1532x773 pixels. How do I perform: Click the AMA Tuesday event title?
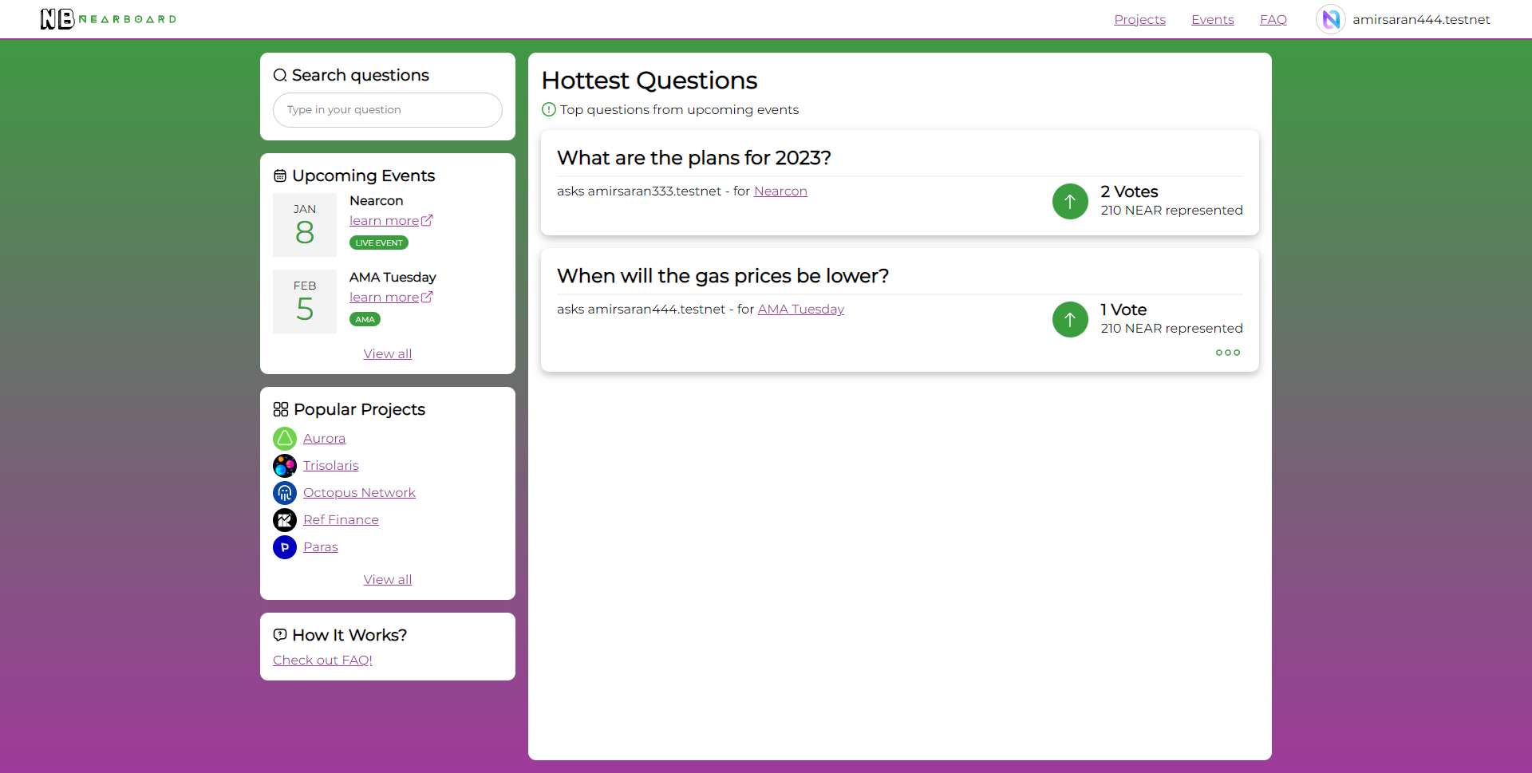coord(393,277)
